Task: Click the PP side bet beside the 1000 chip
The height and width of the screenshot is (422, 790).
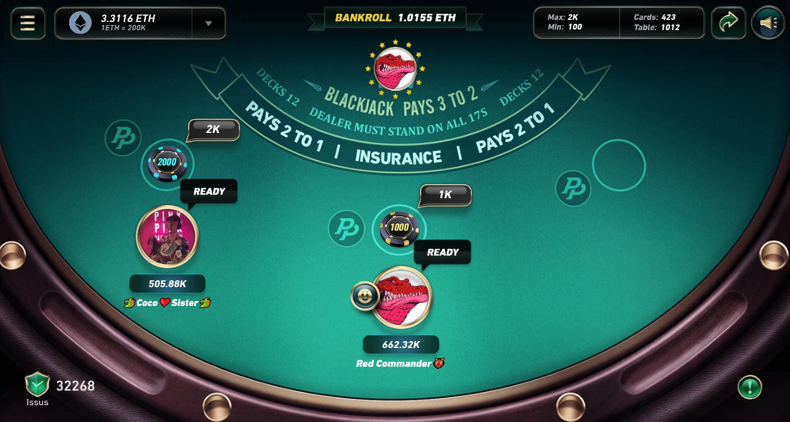Action: tap(346, 228)
